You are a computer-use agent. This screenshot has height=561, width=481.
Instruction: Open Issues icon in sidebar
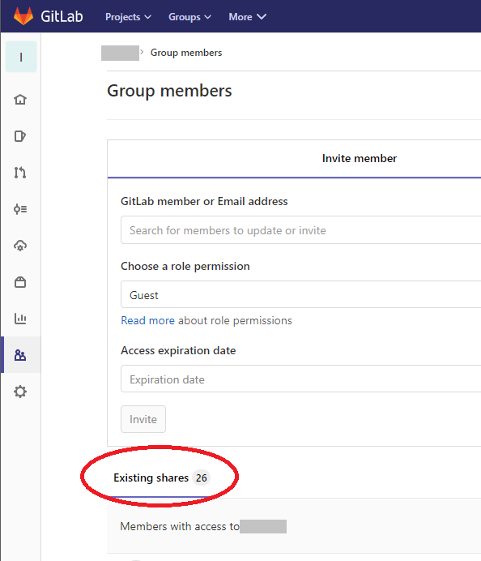pyautogui.click(x=20, y=136)
